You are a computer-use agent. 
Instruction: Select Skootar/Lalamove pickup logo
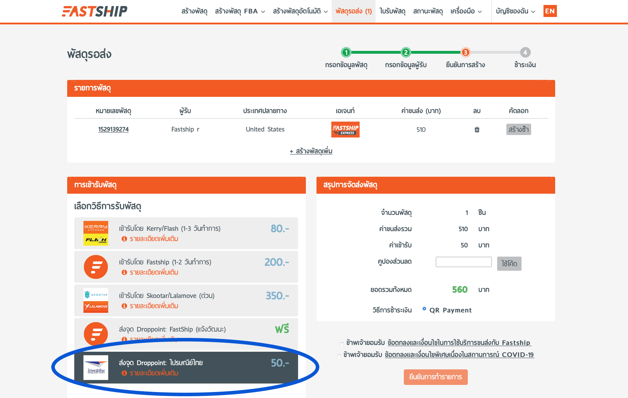click(96, 300)
